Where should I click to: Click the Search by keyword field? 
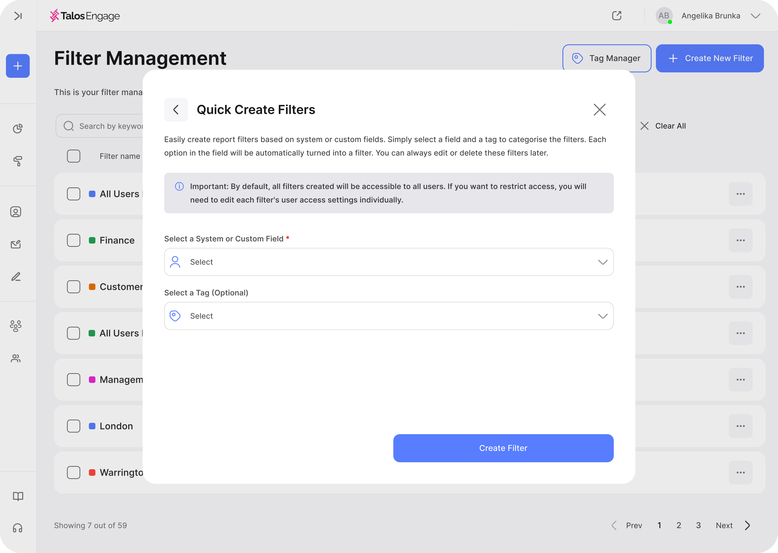point(100,126)
